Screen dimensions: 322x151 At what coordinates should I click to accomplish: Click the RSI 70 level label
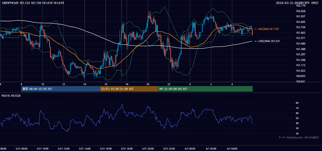(x=297, y=108)
